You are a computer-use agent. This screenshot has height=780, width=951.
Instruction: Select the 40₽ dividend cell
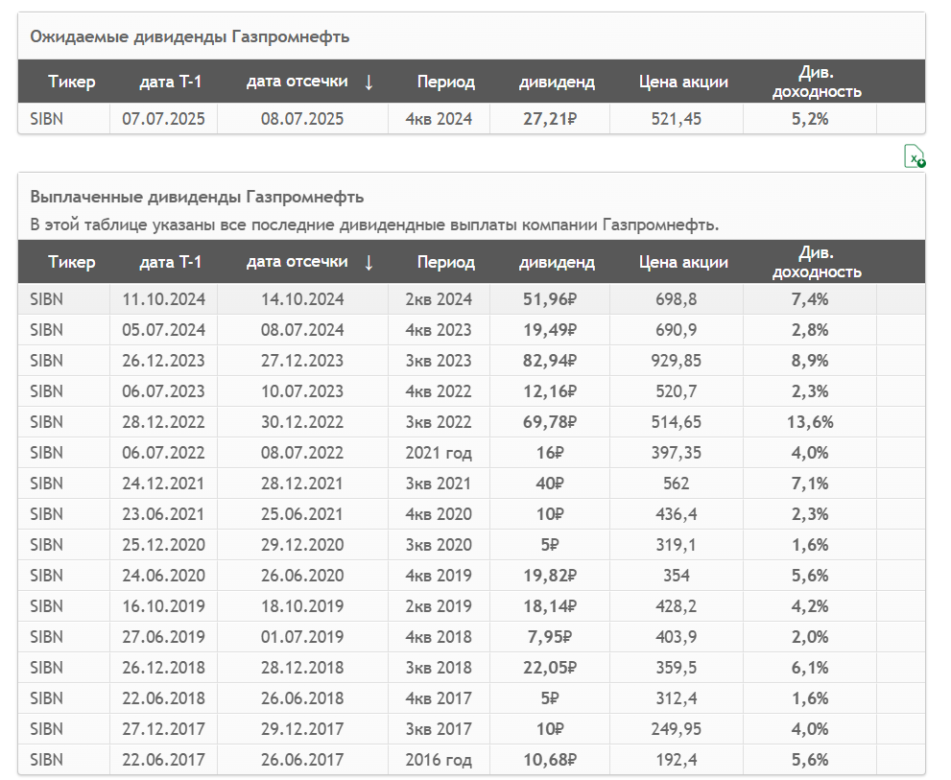pos(550,484)
